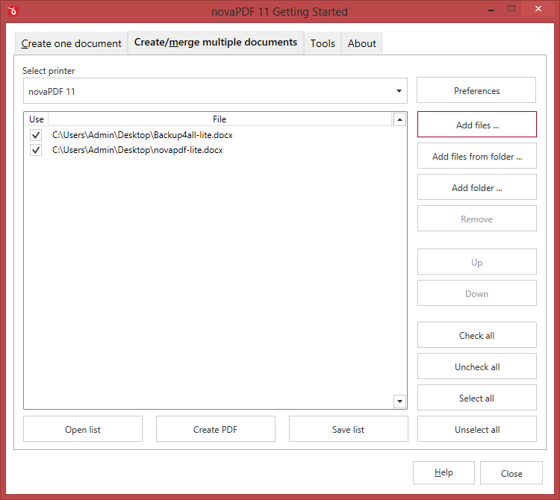The width and height of the screenshot is (560, 500).
Task: Uncheck the Backup4all-lite.docx Use checkbox
Action: (x=36, y=135)
